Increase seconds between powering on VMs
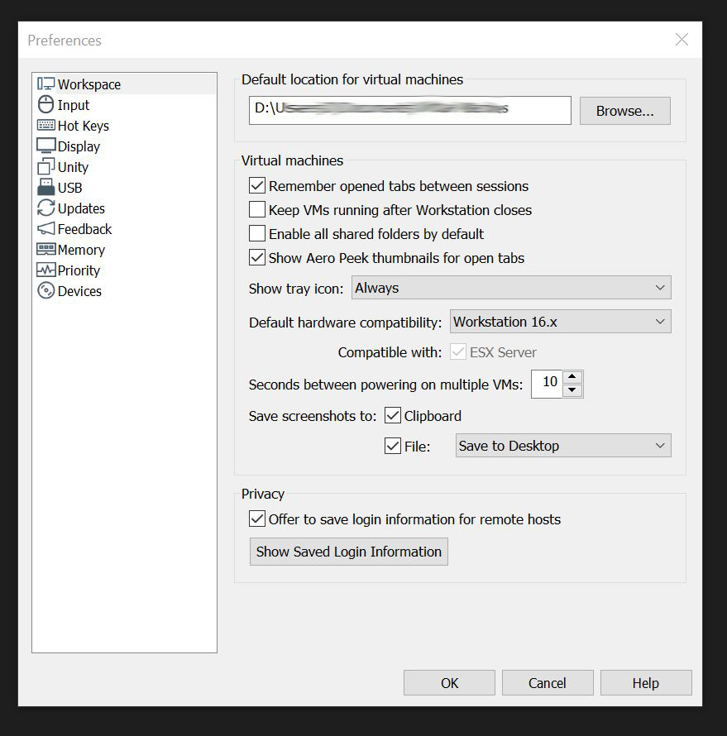This screenshot has height=736, width=727. [x=572, y=376]
